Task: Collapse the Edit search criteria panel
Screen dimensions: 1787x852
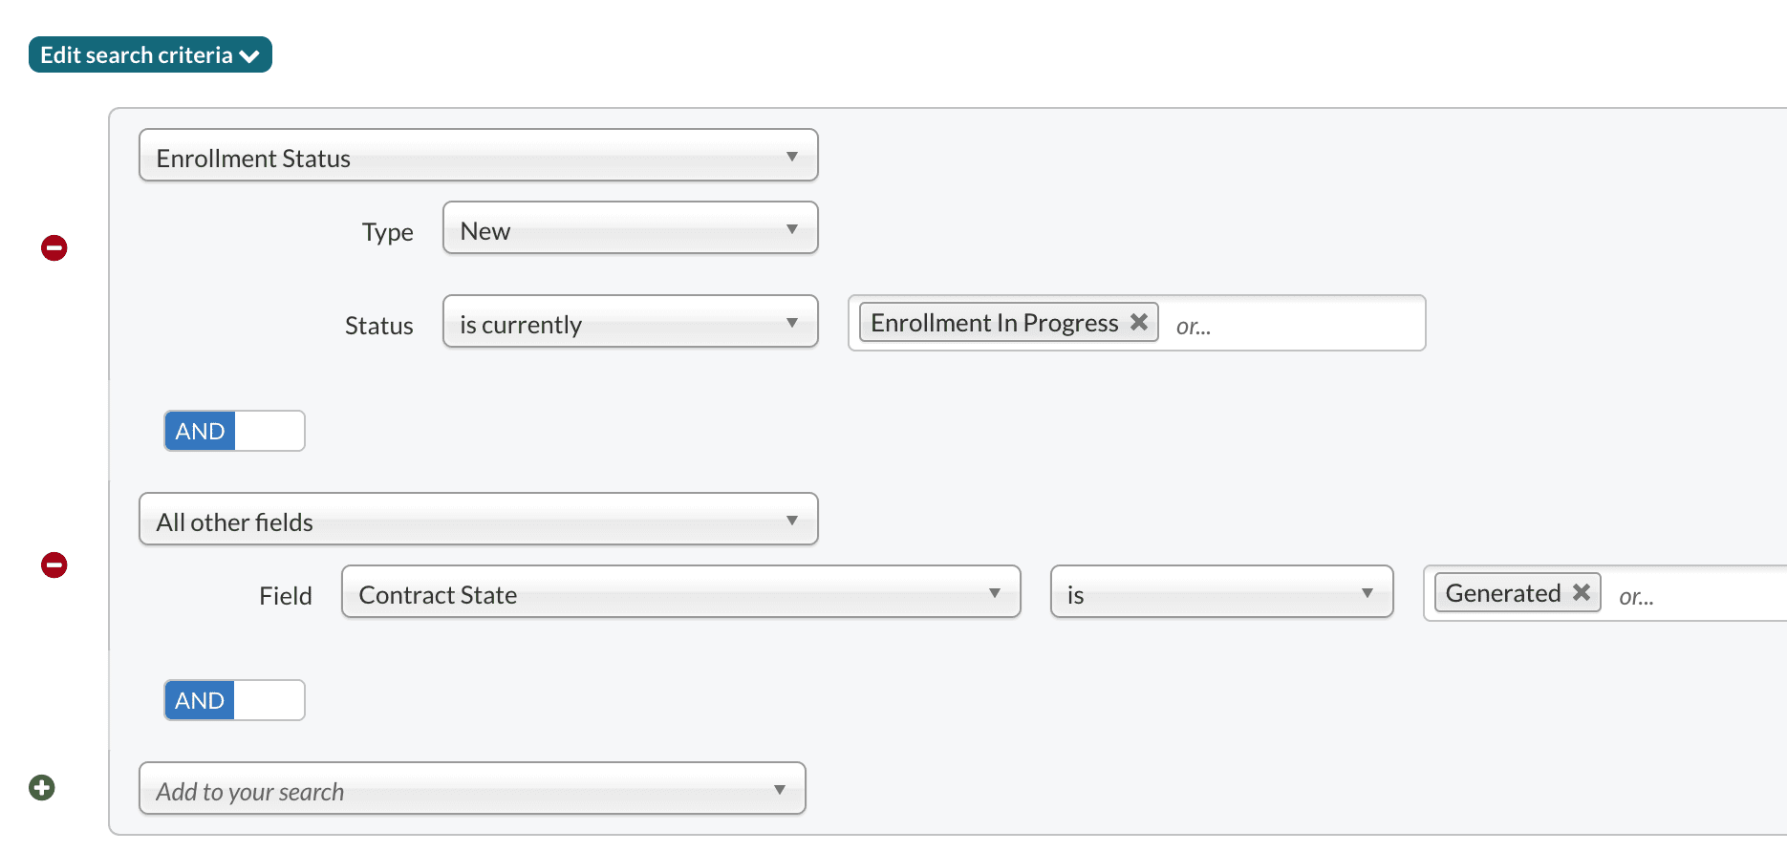Action: 150,55
